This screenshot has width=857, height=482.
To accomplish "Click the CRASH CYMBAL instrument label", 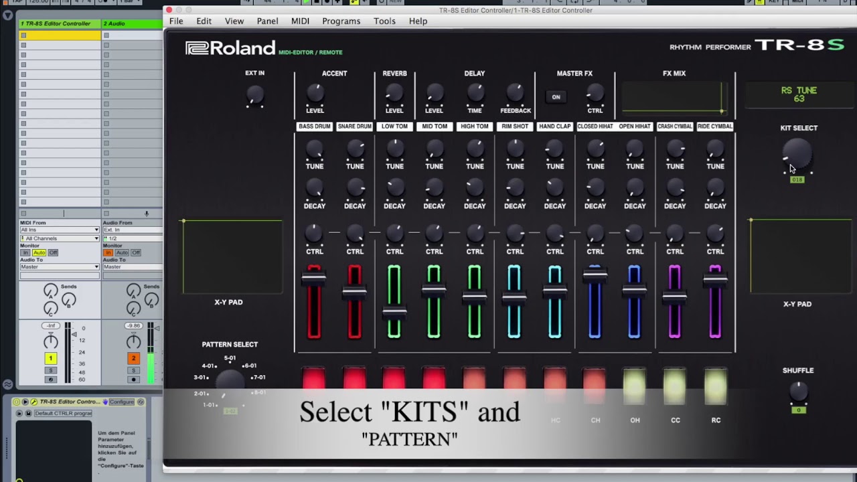I will click(x=675, y=127).
